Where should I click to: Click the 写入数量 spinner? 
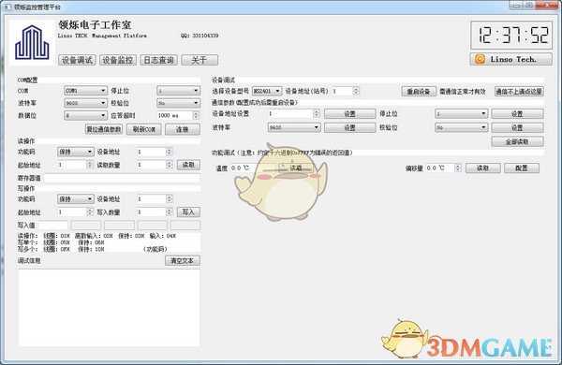pos(155,212)
